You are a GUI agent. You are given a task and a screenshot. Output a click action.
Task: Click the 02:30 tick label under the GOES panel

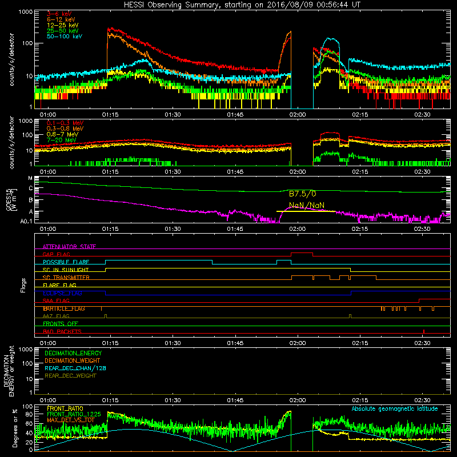(x=422, y=229)
